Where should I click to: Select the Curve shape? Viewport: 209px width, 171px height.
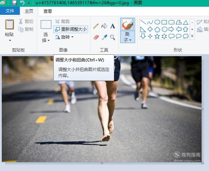[150, 22]
